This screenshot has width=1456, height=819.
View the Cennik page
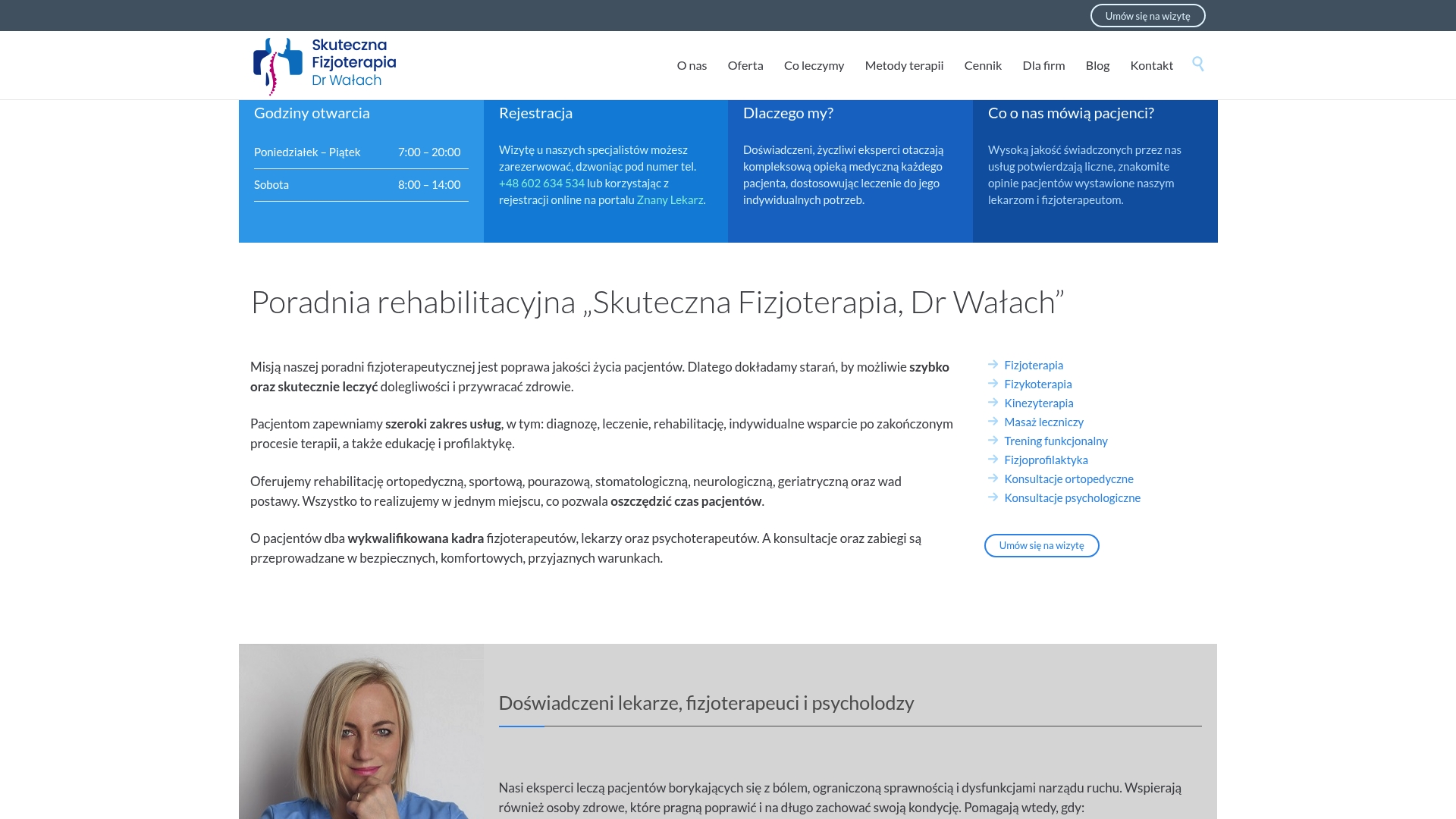(x=983, y=65)
